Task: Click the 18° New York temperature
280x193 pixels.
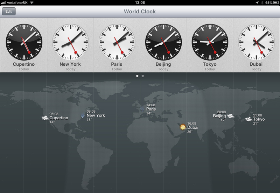Action: pyautogui.click(x=89, y=120)
